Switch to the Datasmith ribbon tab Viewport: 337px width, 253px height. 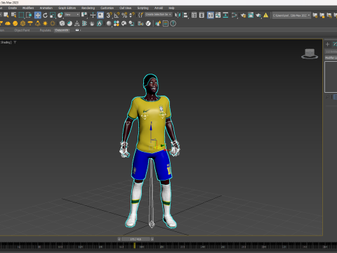point(62,30)
